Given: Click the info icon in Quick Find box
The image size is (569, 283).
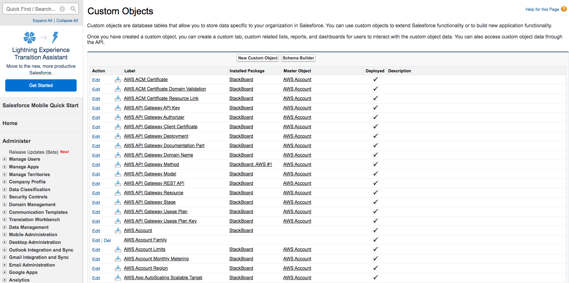Looking at the screenshot, I should point(62,9).
